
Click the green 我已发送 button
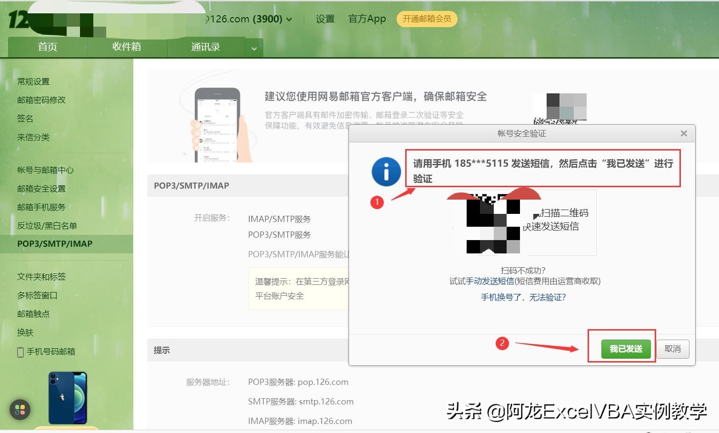pos(625,349)
